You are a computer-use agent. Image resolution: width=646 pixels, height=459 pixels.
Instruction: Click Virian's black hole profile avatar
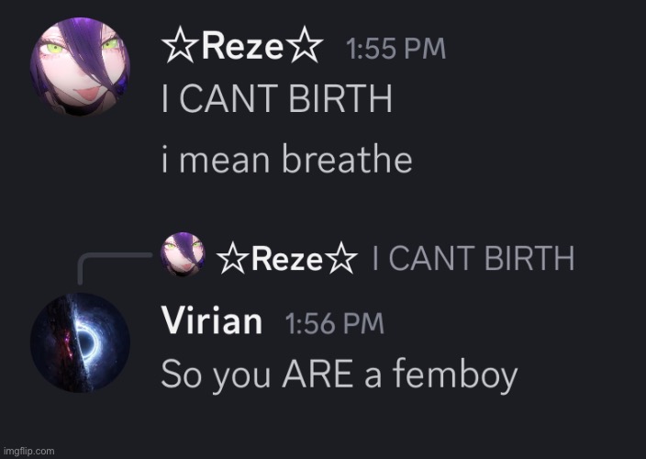(82, 341)
